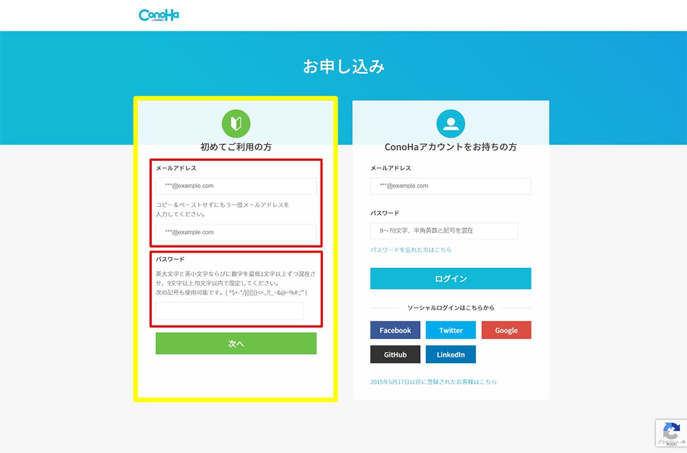Sign in with LinkedIn button
This screenshot has height=453, width=687.
pyautogui.click(x=451, y=355)
